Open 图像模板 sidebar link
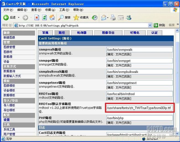 click(9, 86)
